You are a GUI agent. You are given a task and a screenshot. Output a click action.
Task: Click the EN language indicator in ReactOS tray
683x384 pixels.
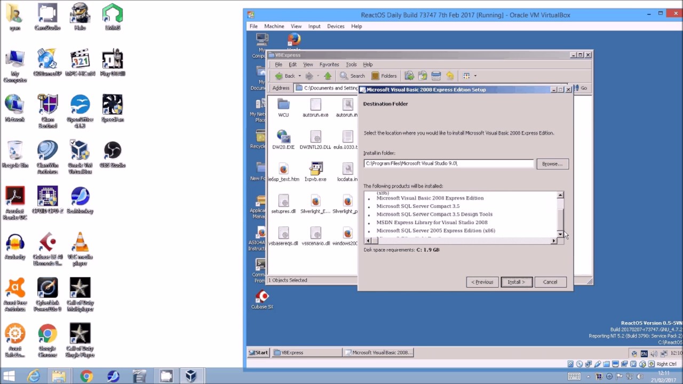tap(644, 353)
